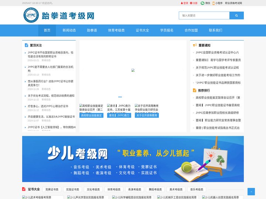Click the 重要通知 megaphone icon
The width and height of the screenshot is (266, 199).
tap(195, 45)
